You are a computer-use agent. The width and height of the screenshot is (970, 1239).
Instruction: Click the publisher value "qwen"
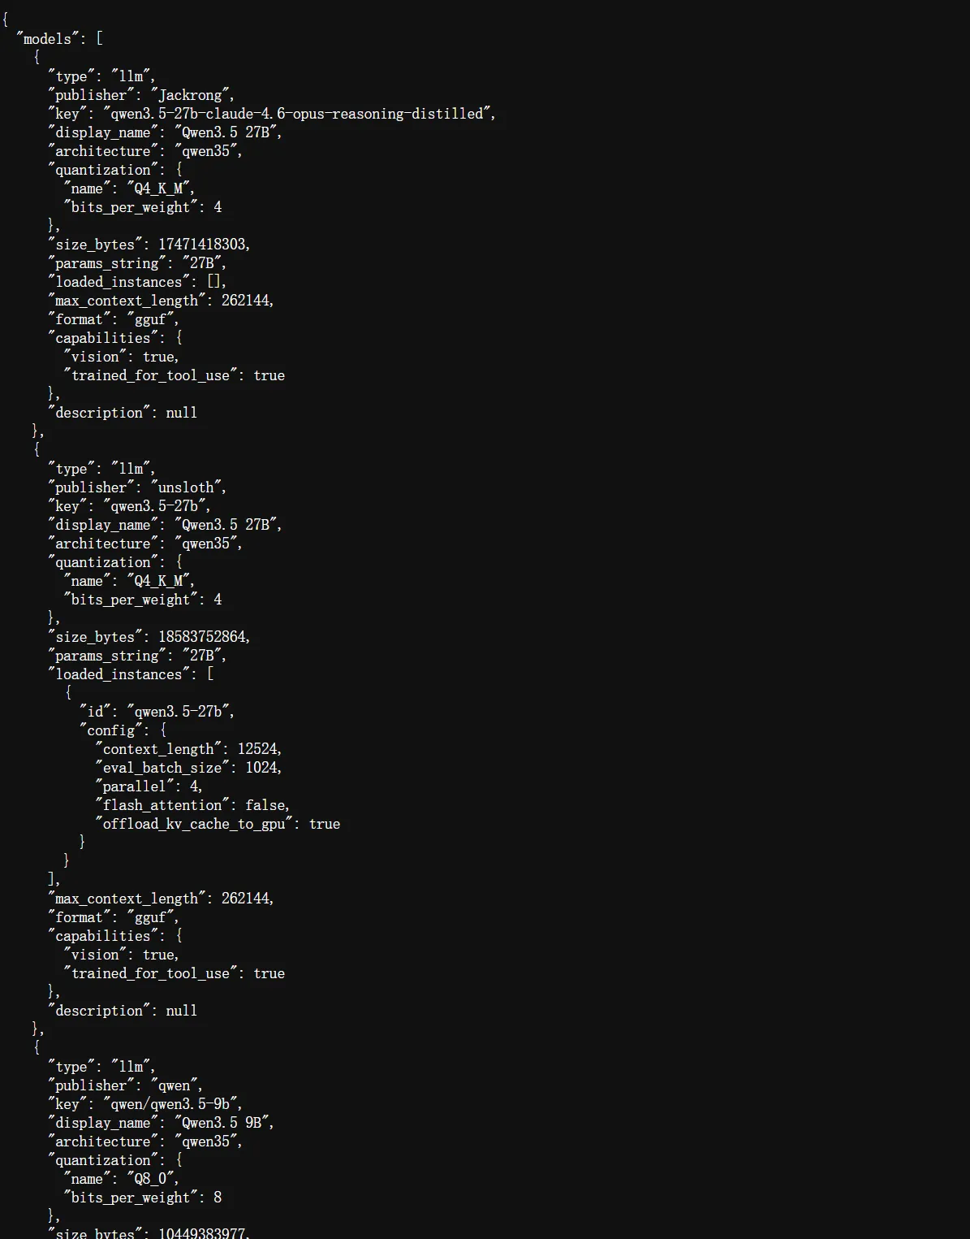(x=175, y=1085)
